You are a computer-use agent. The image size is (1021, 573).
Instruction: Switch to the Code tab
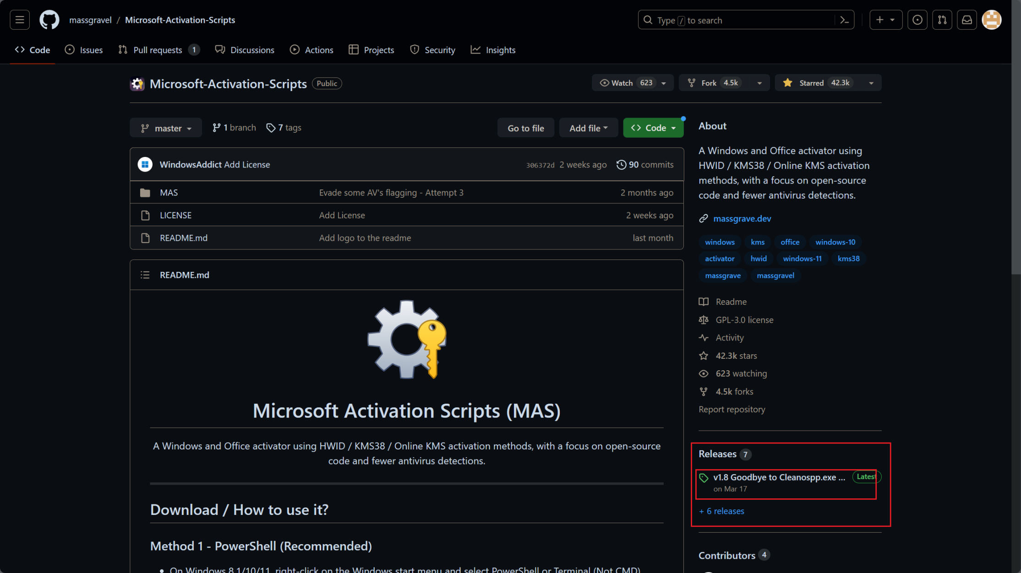33,50
